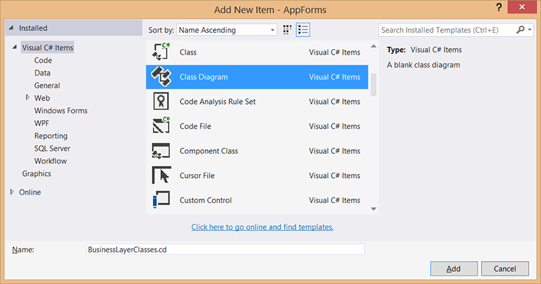Click the Cursor File row text
541x284 pixels.
197,175
